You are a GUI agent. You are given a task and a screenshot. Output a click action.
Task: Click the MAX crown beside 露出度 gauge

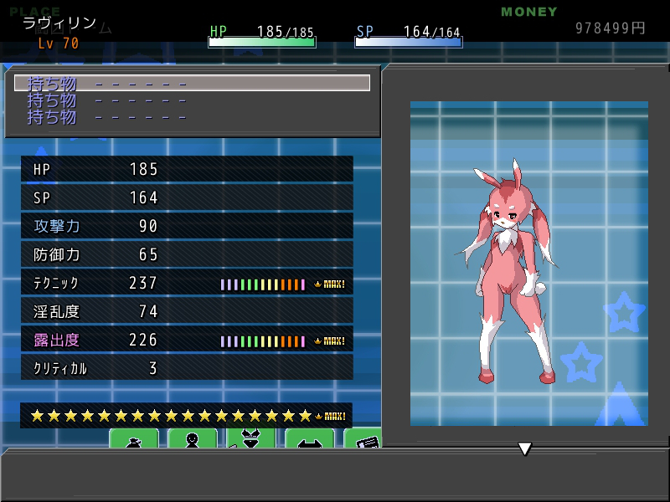[x=329, y=341]
